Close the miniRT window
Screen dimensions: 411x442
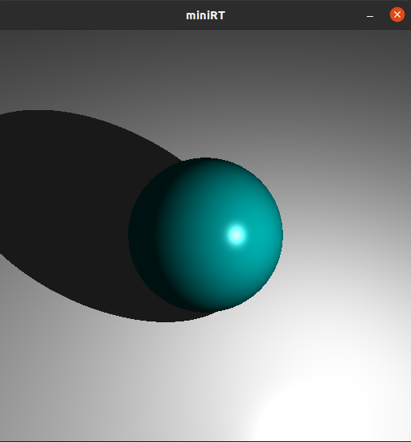click(397, 14)
